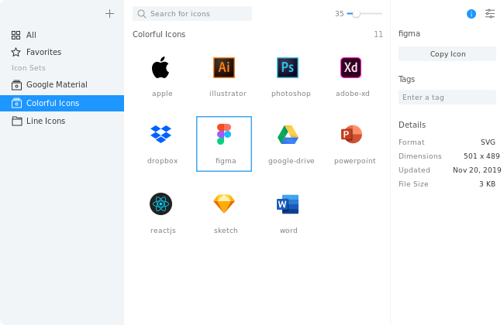Open the Google Material icon set

[57, 84]
